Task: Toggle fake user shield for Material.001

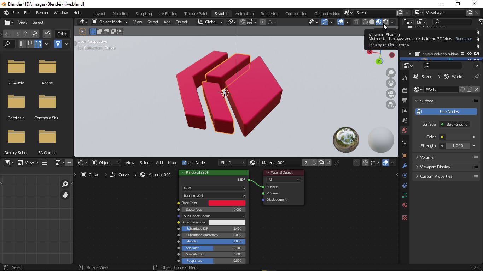Action: [314, 163]
